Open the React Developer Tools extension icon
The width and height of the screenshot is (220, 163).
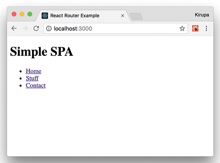click(x=195, y=28)
